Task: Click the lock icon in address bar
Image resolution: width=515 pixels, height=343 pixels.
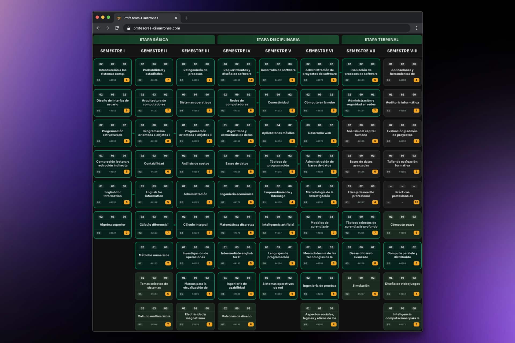Action: 128,28
